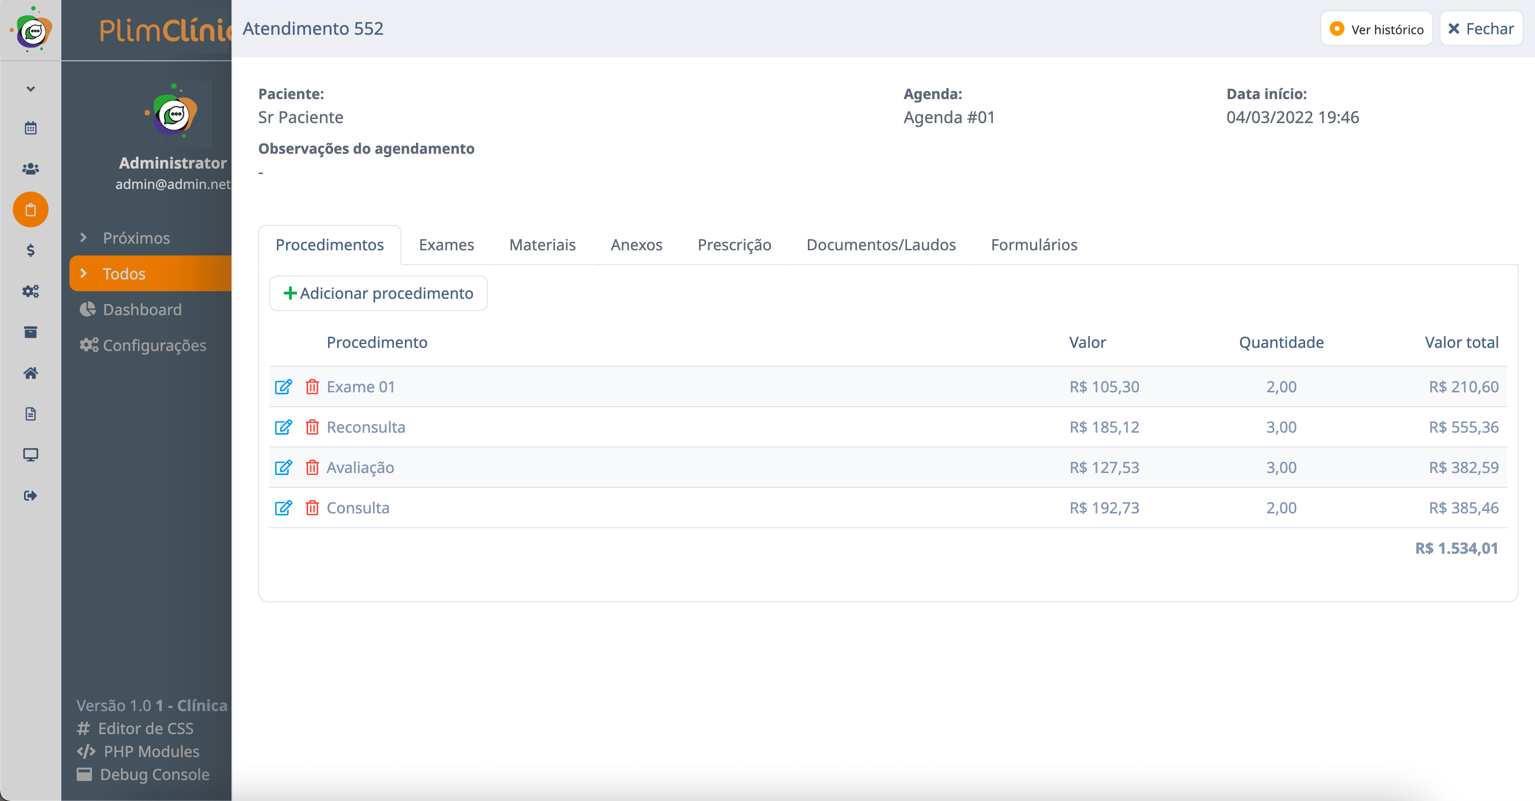
Task: Click the Reconsulta procedure name
Action: point(366,428)
